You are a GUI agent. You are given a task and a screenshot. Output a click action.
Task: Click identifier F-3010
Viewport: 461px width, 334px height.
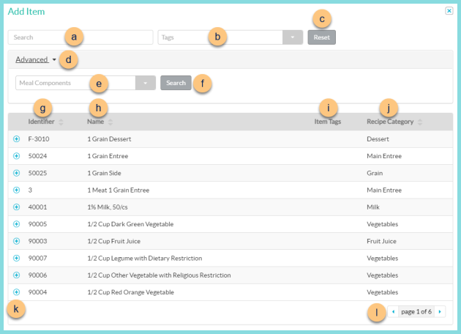click(x=39, y=139)
